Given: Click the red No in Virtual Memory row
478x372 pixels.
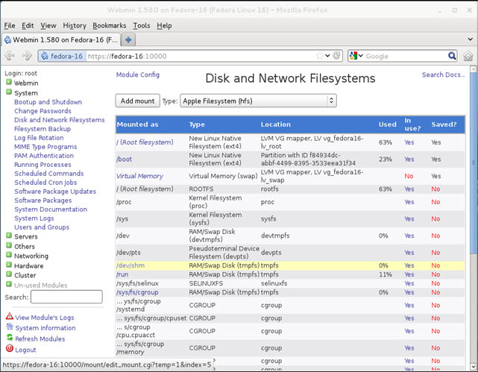Looking at the screenshot, I should [409, 176].
